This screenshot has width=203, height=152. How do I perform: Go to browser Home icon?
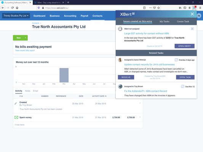[17, 8]
